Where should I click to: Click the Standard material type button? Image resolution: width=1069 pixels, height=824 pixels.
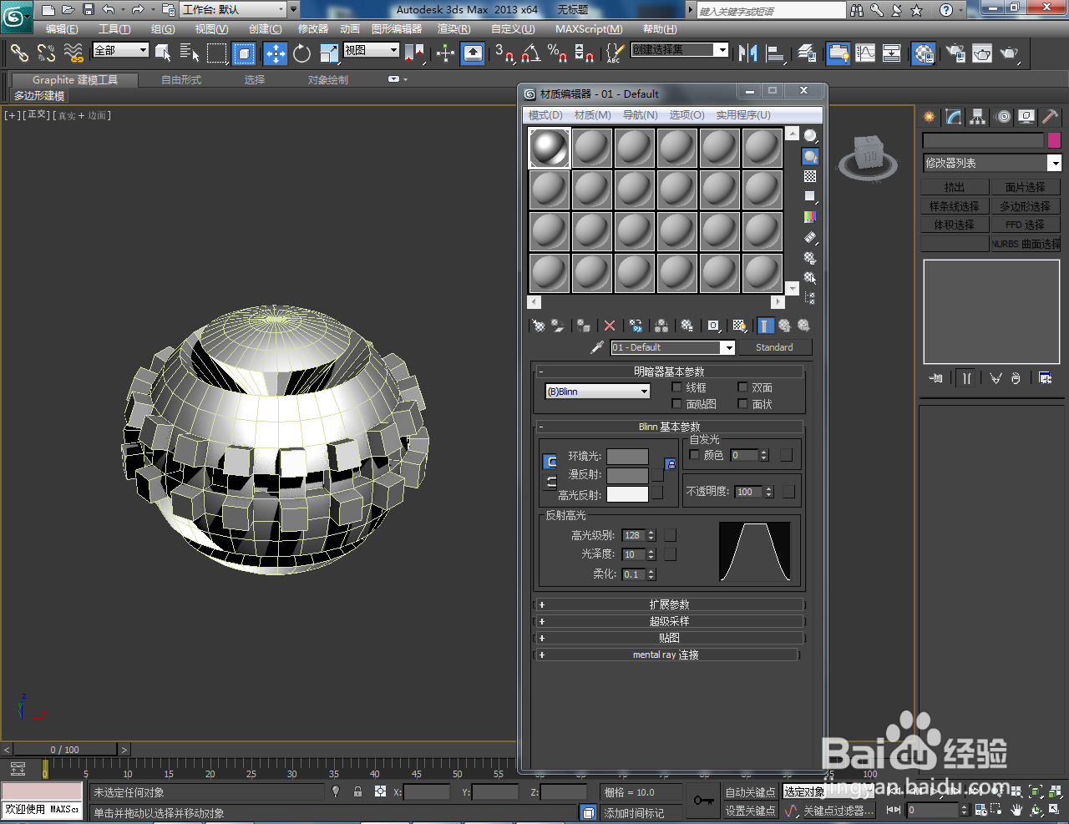pyautogui.click(x=774, y=347)
